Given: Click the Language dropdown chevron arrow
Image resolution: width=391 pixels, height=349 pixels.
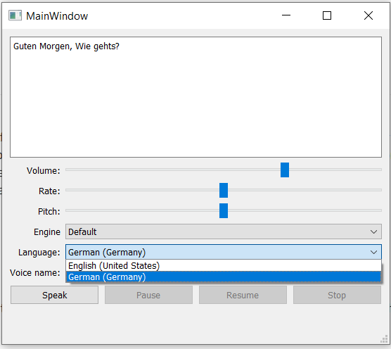Looking at the screenshot, I should pyautogui.click(x=373, y=253).
